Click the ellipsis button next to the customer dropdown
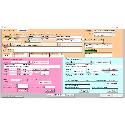125x125 pixels. [x=93, y=62]
